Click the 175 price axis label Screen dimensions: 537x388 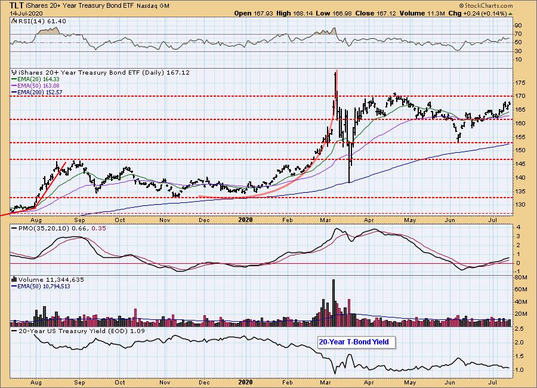[x=520, y=82]
